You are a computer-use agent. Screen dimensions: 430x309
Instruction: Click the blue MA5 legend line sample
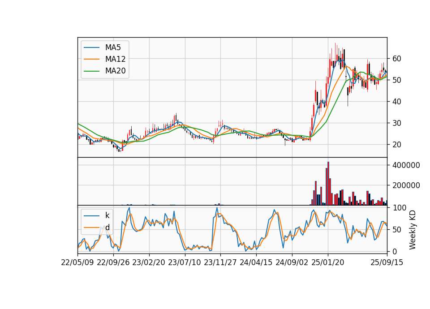91,47
